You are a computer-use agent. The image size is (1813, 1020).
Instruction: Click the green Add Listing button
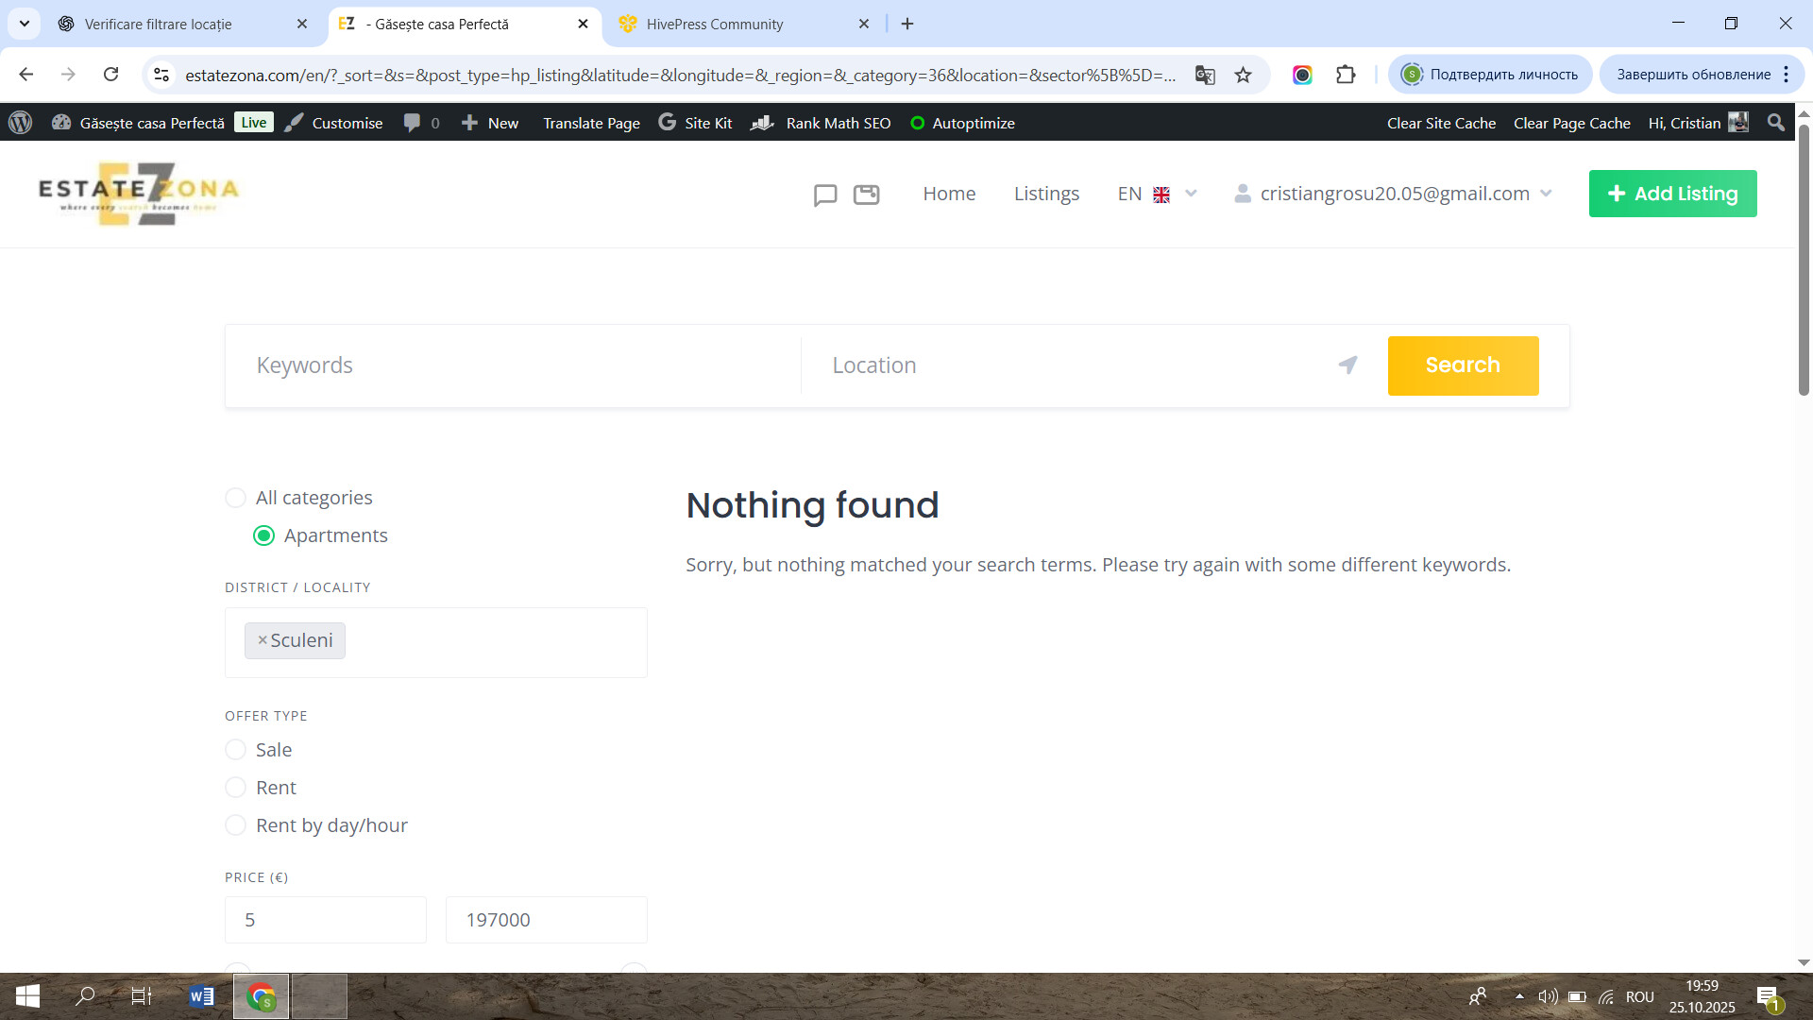pos(1672,194)
